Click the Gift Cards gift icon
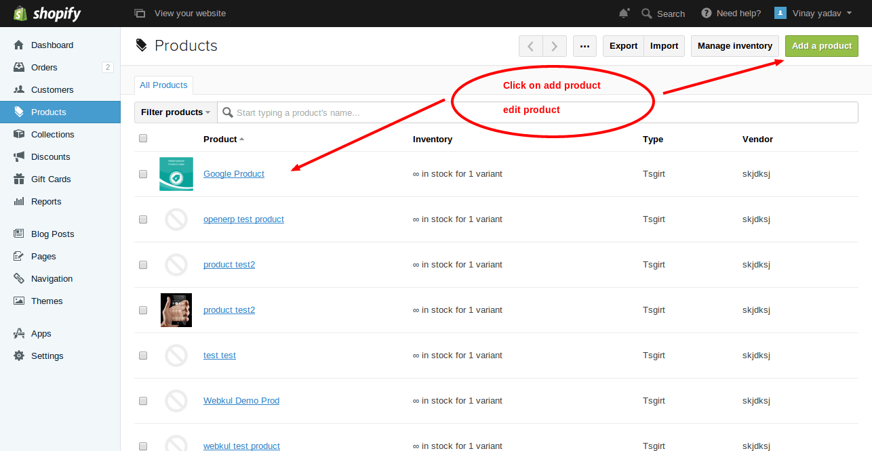Viewport: 872px width, 451px height. tap(19, 179)
